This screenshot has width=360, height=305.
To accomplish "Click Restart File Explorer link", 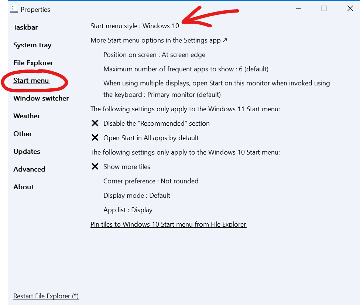I will tap(46, 296).
